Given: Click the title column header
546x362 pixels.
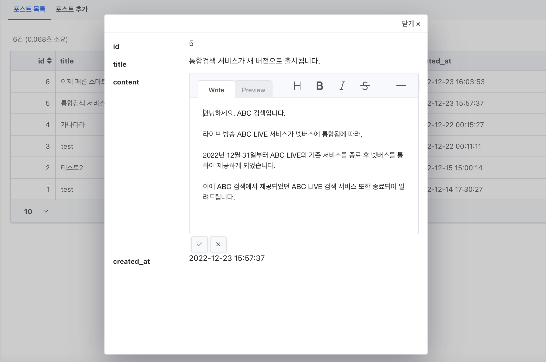Looking at the screenshot, I should pyautogui.click(x=67, y=61).
